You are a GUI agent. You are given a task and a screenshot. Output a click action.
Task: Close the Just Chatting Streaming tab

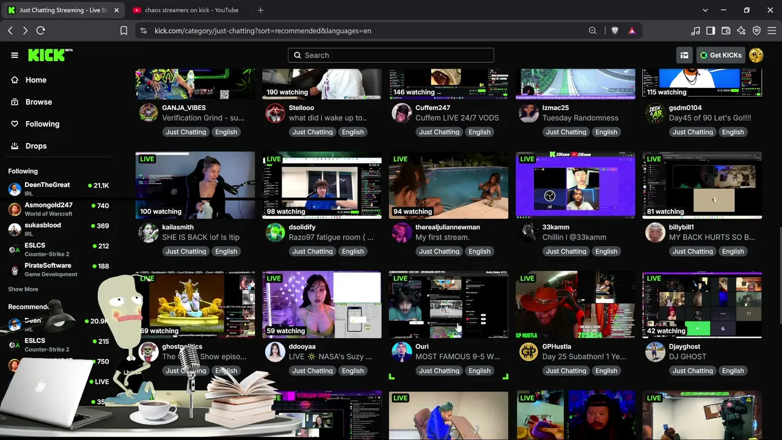(x=116, y=10)
